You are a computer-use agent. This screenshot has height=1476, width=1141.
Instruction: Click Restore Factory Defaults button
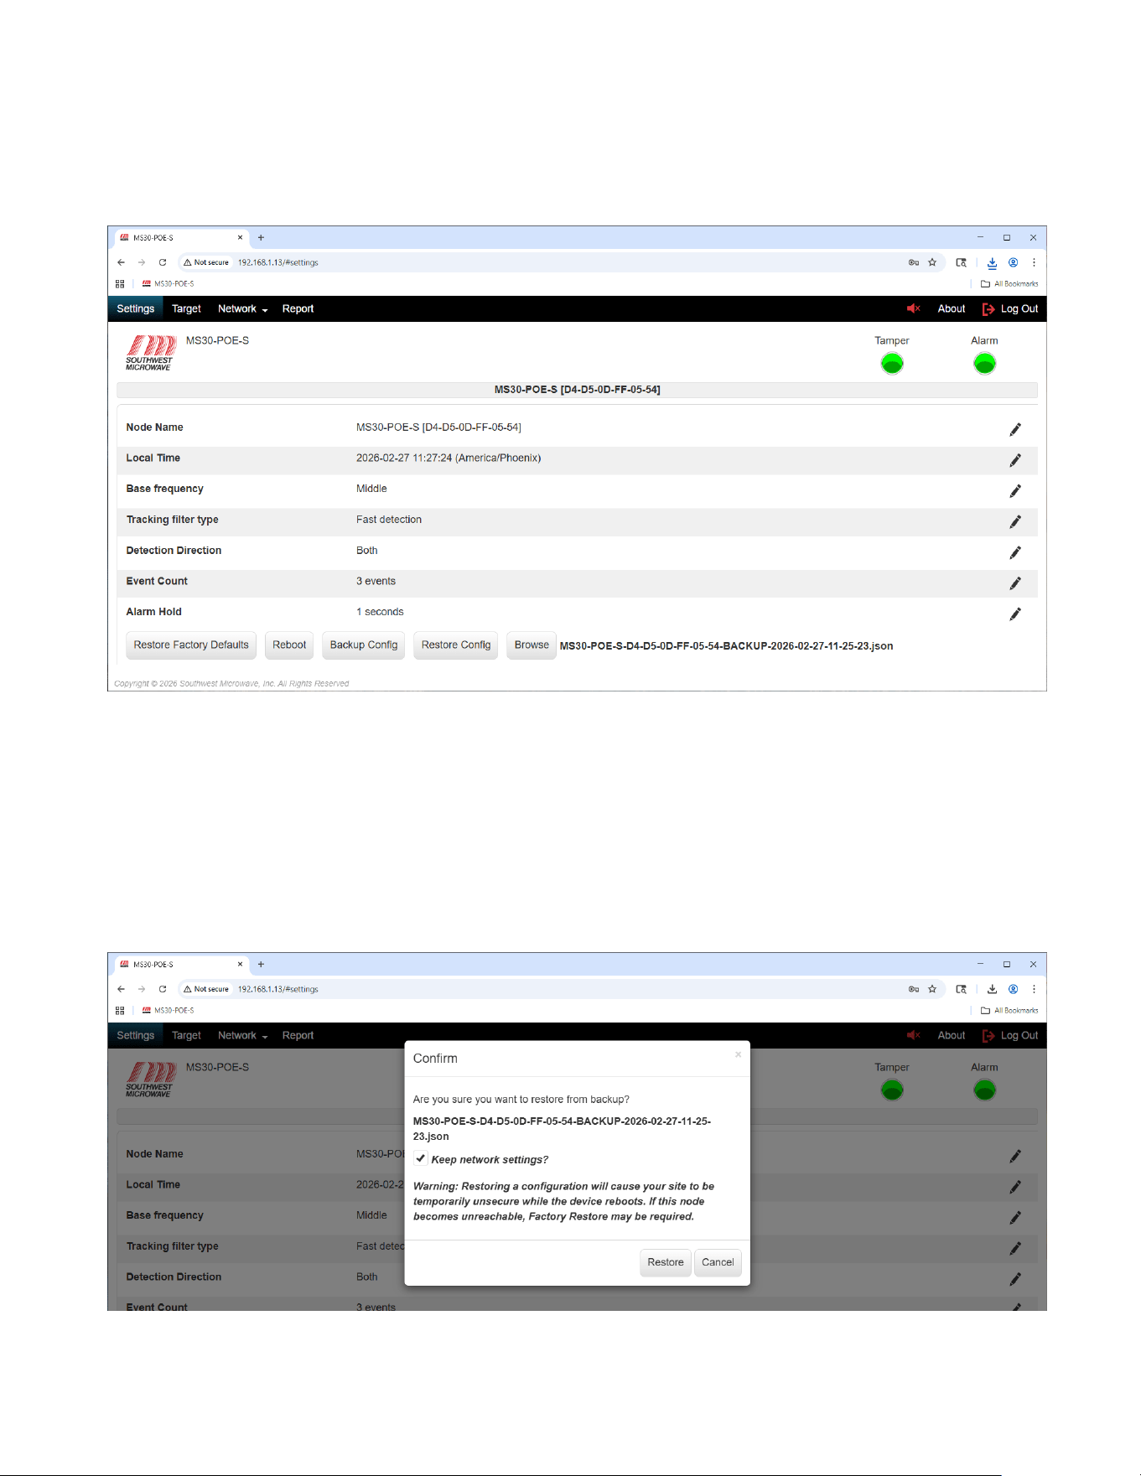click(x=191, y=645)
